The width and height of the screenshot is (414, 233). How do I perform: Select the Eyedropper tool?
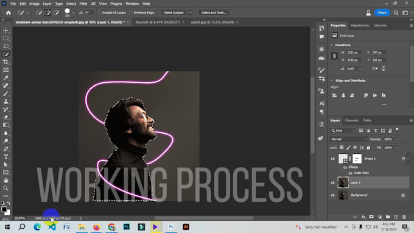click(x=5, y=78)
